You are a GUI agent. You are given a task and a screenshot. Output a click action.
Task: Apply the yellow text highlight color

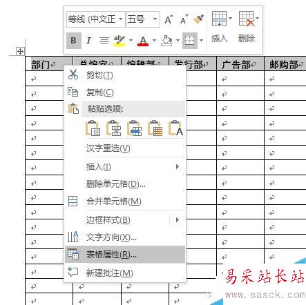coord(119,41)
